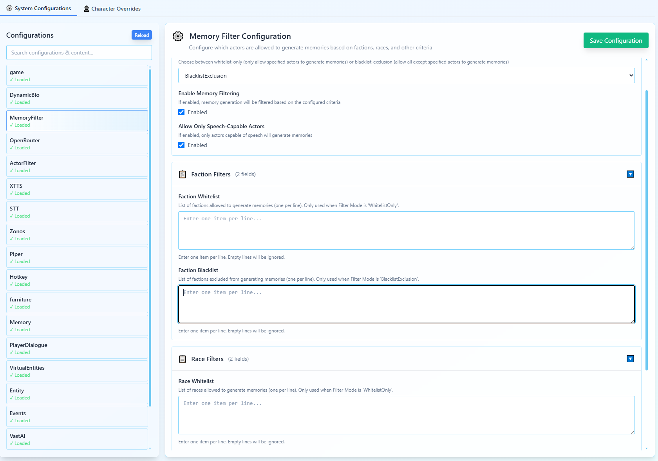The image size is (658, 461).
Task: Uncheck Allow Only Speech-Capable Actors
Action: coord(182,145)
